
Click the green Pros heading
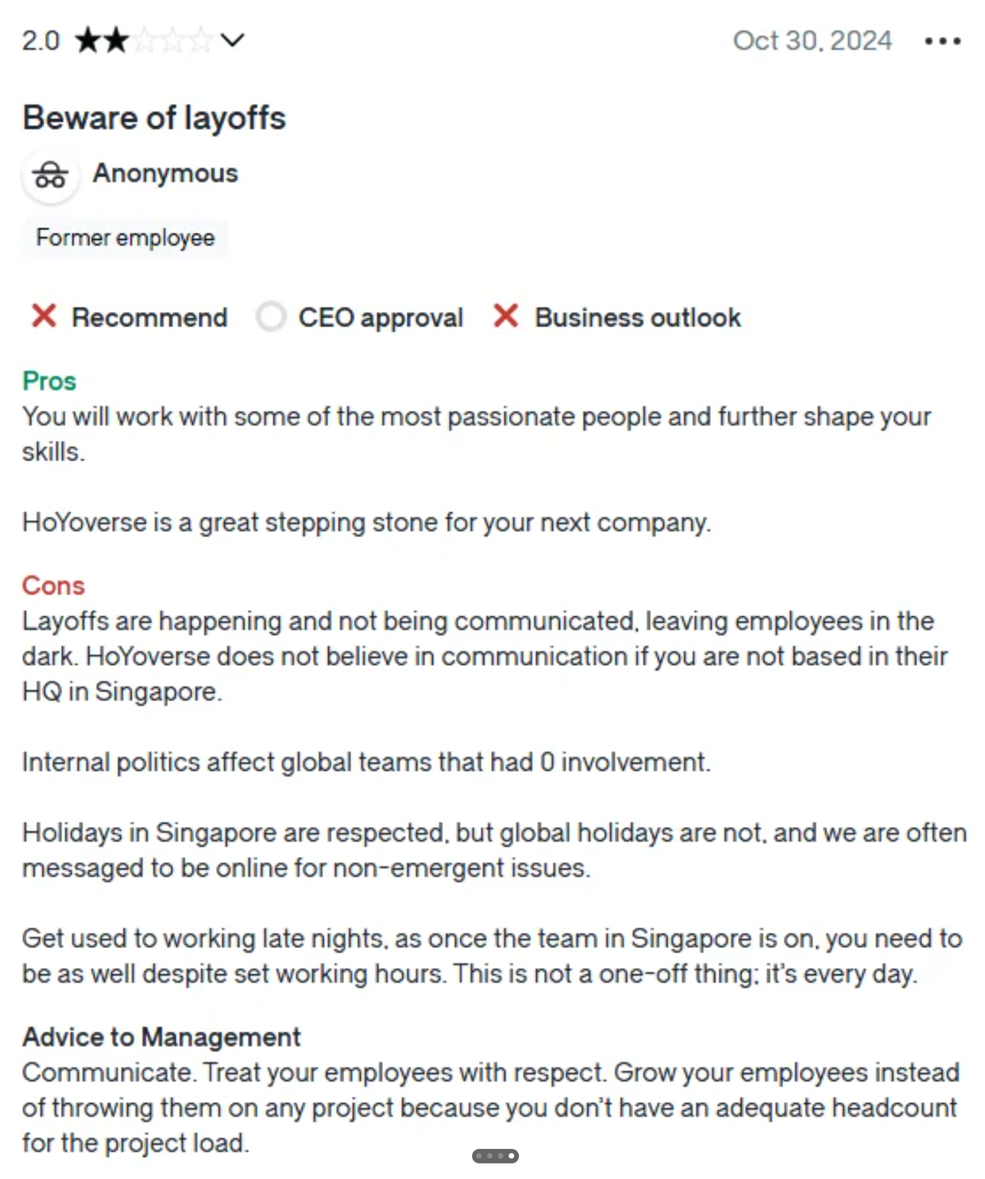coord(49,381)
